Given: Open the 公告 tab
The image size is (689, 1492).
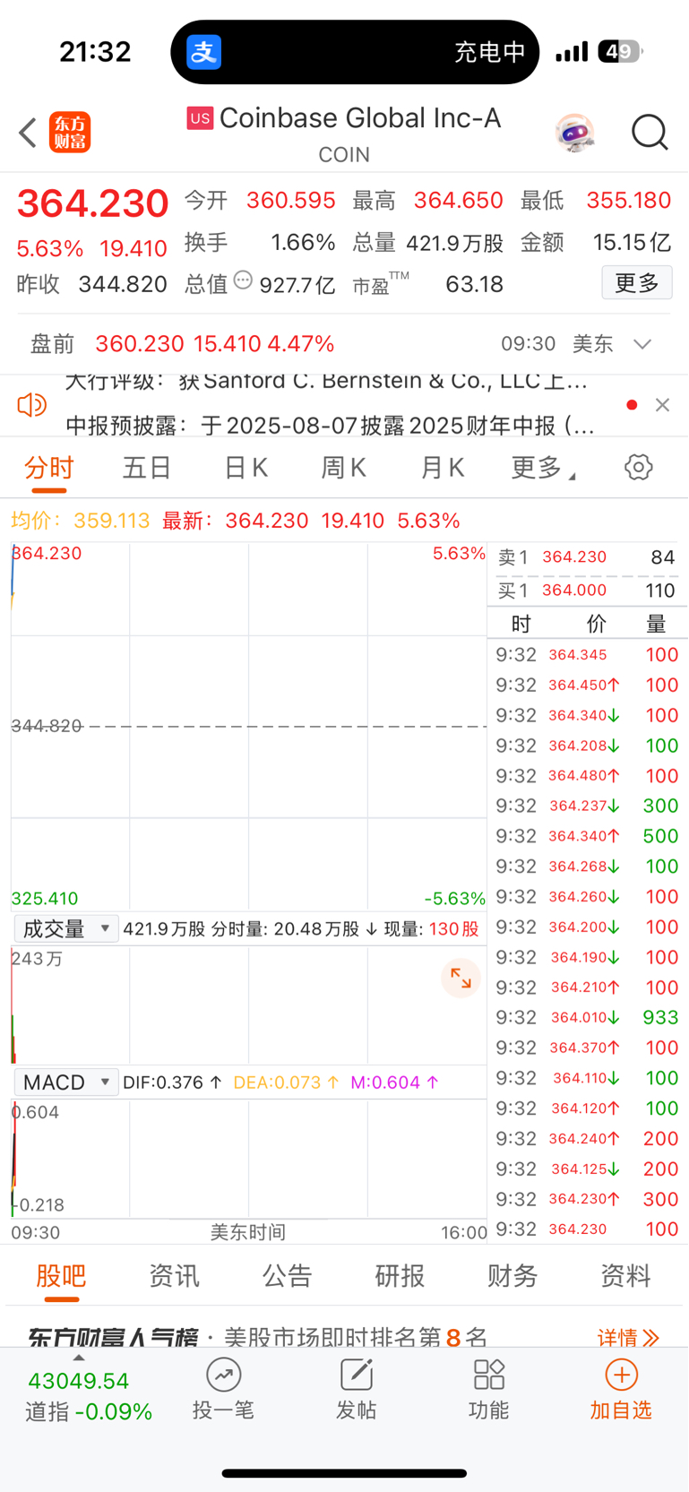Looking at the screenshot, I should click(287, 1275).
